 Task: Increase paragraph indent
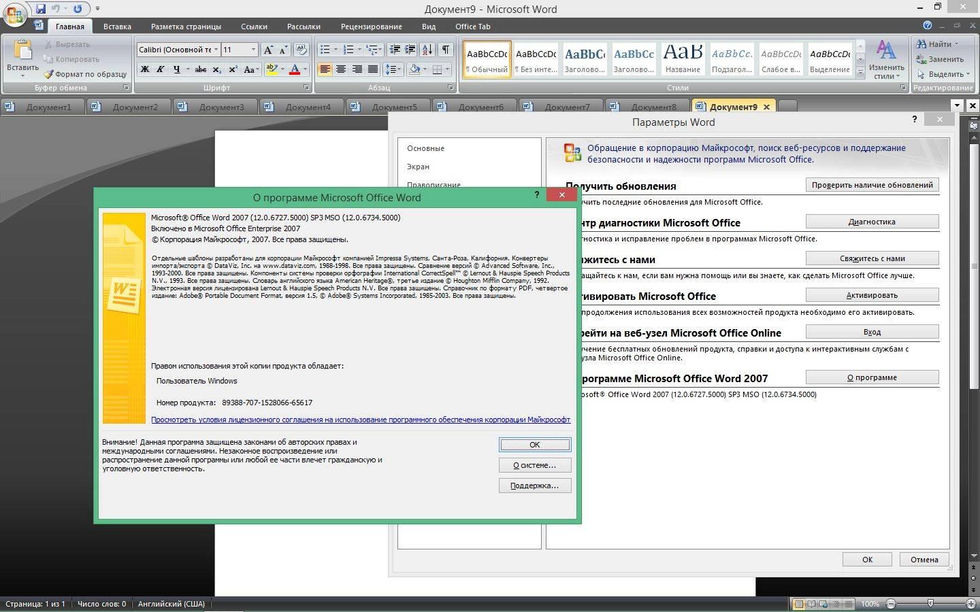[410, 50]
